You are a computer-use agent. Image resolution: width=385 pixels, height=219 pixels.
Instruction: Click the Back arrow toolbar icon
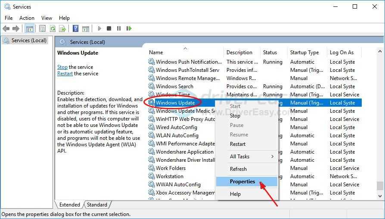pos(6,29)
